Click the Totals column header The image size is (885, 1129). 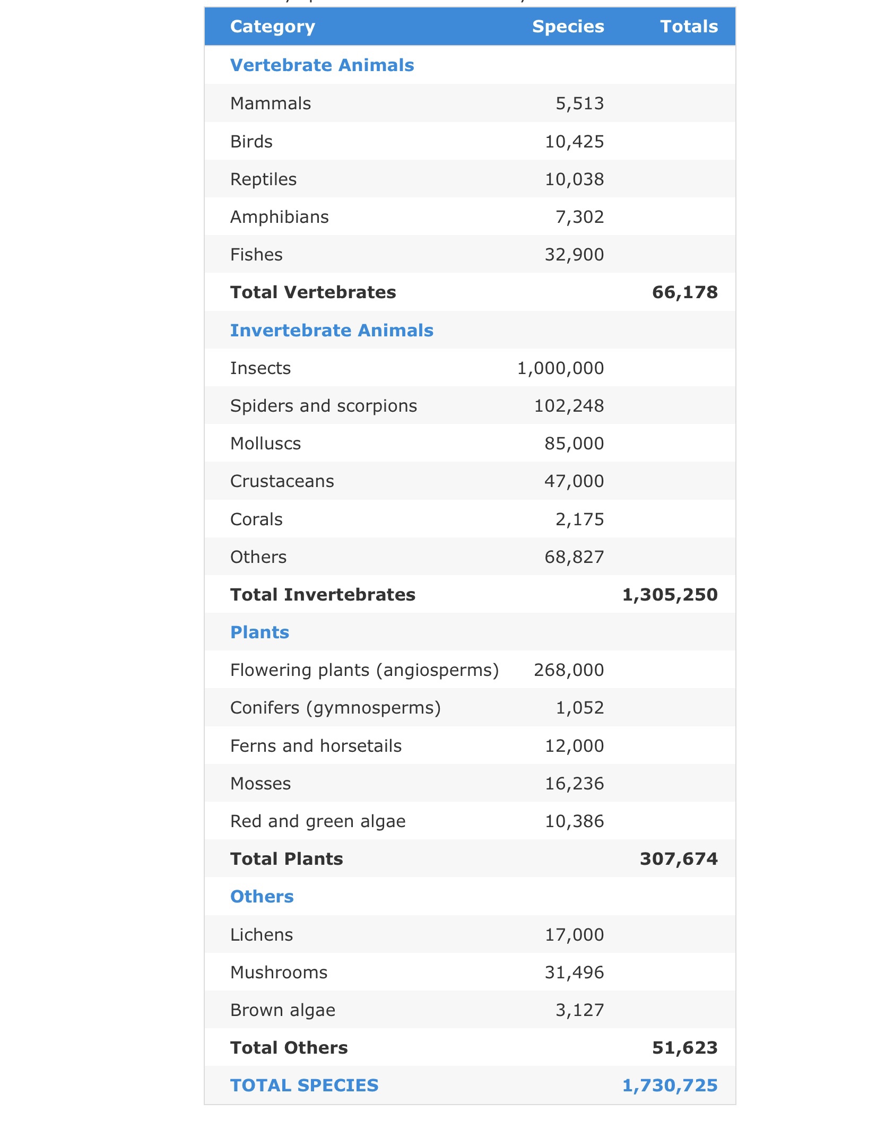click(x=689, y=27)
